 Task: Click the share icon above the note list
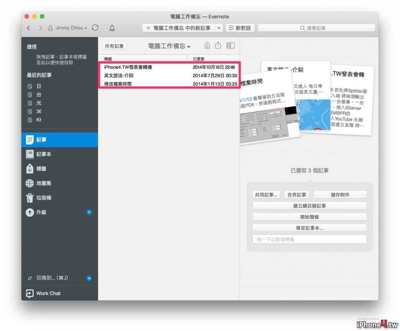coord(218,45)
